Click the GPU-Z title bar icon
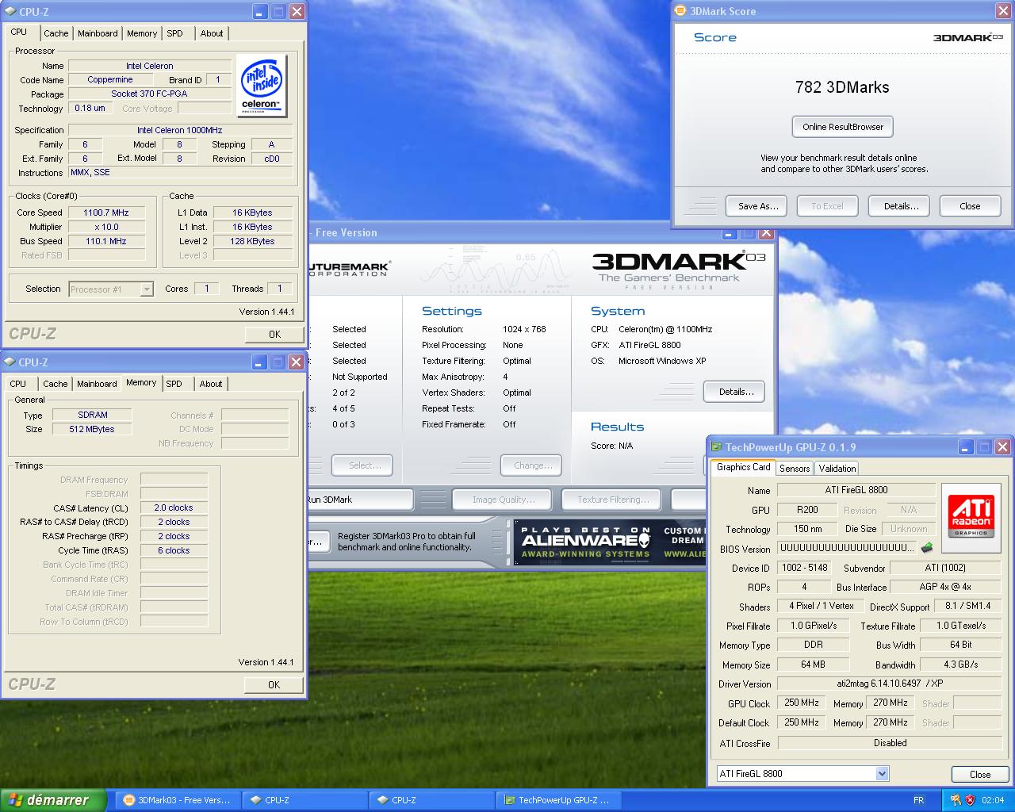 click(717, 447)
